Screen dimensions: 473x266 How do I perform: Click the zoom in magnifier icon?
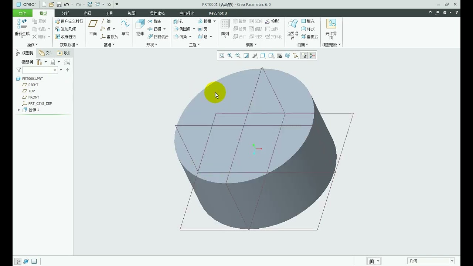[x=230, y=55]
